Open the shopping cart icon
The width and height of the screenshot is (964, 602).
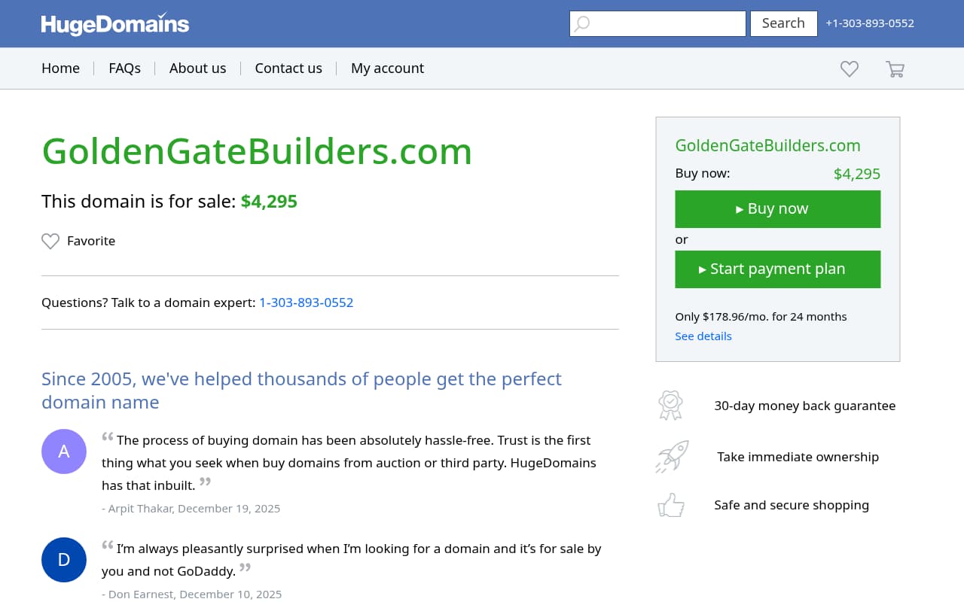click(895, 68)
